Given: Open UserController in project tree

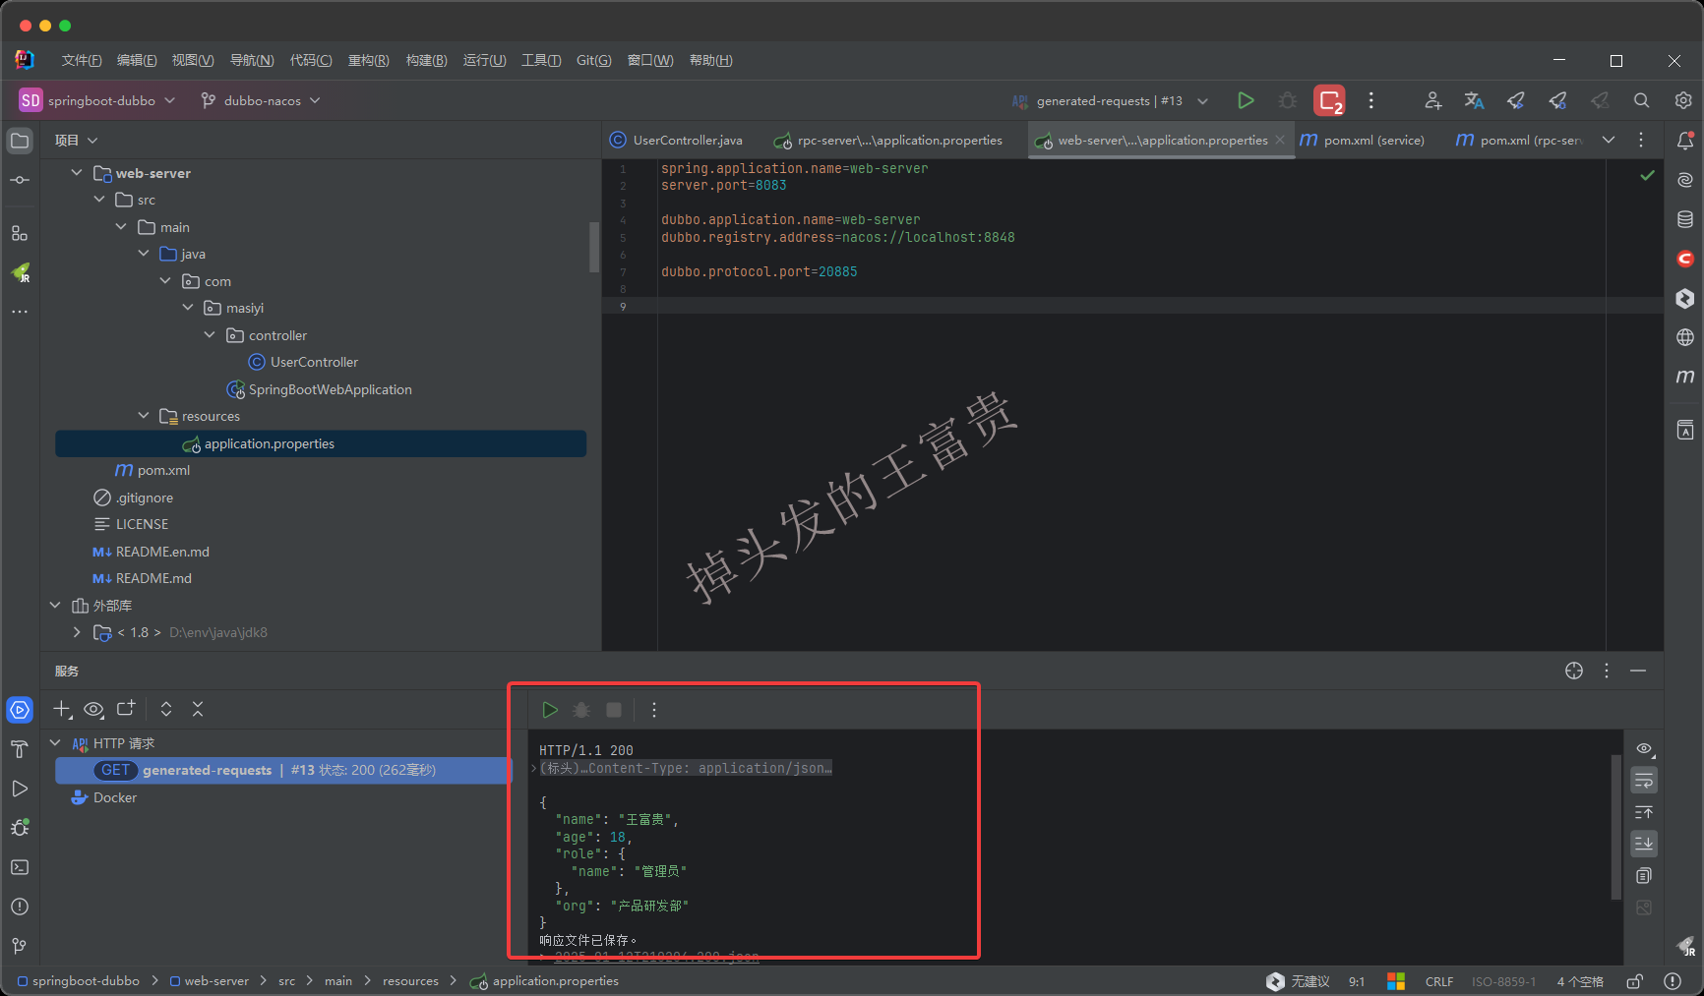Looking at the screenshot, I should pos(303,362).
